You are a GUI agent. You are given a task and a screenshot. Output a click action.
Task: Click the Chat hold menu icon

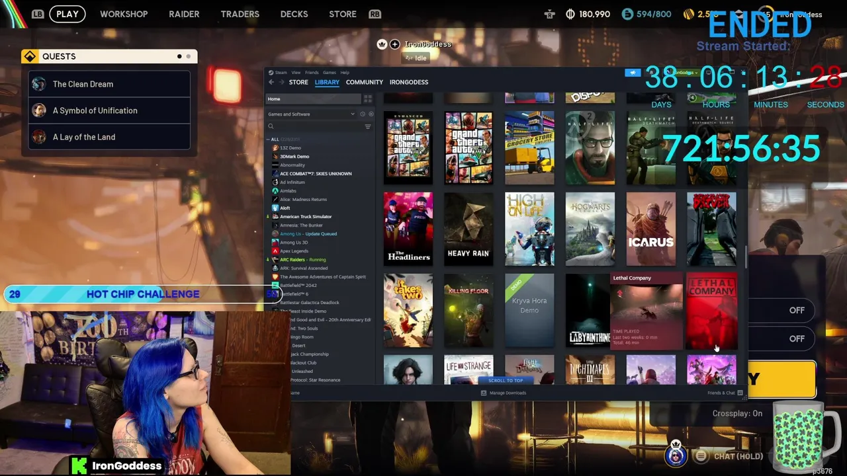(x=701, y=456)
